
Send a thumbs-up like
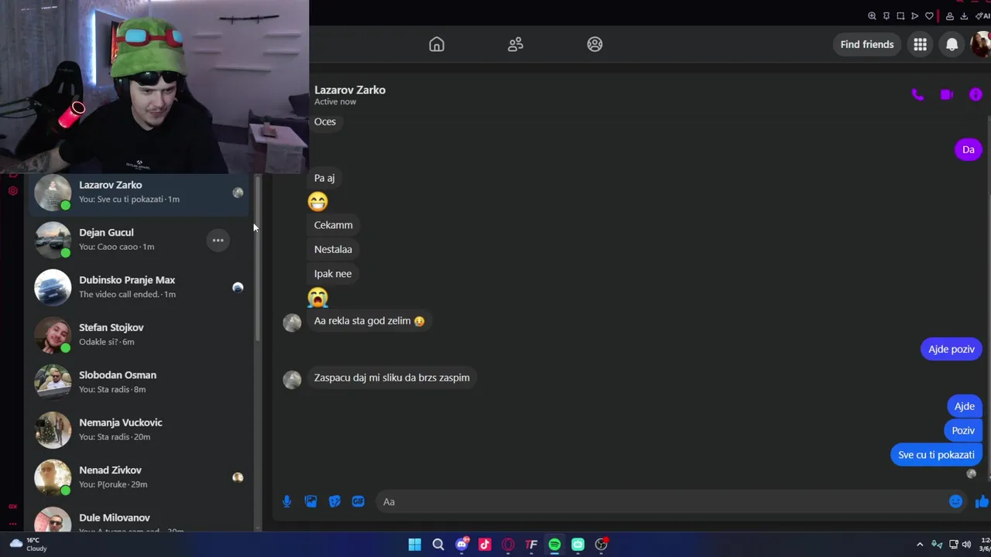(x=982, y=501)
